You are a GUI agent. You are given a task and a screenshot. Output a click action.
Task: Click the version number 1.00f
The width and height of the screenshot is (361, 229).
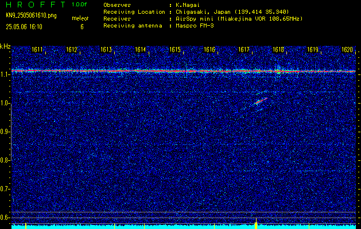coord(79,5)
